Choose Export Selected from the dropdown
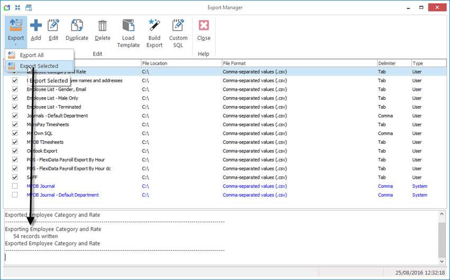The image size is (450, 280). (x=39, y=66)
